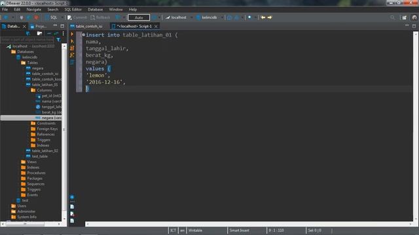
Task: Click Smart Insert status bar entry
Action: 239,230
